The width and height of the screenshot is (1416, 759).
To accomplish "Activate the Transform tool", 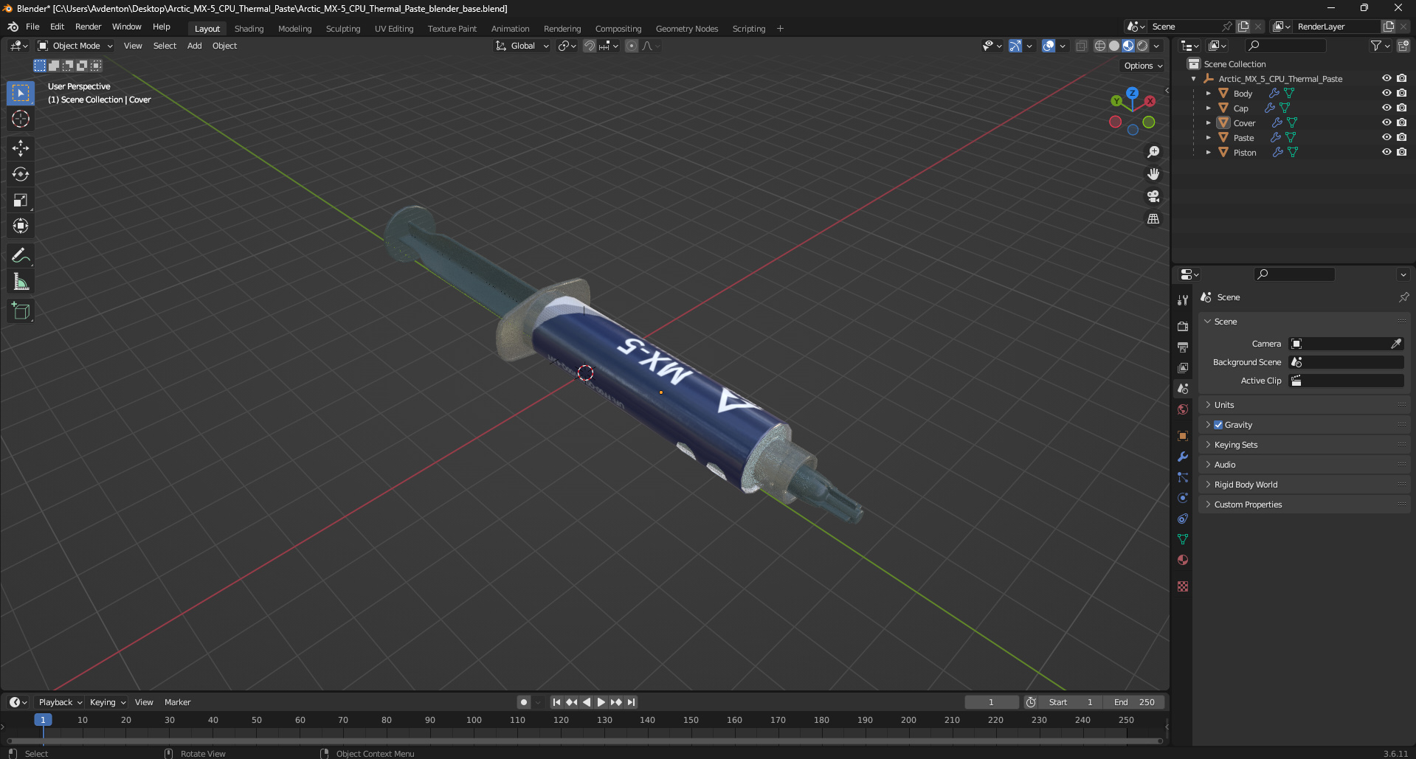I will pos(21,226).
